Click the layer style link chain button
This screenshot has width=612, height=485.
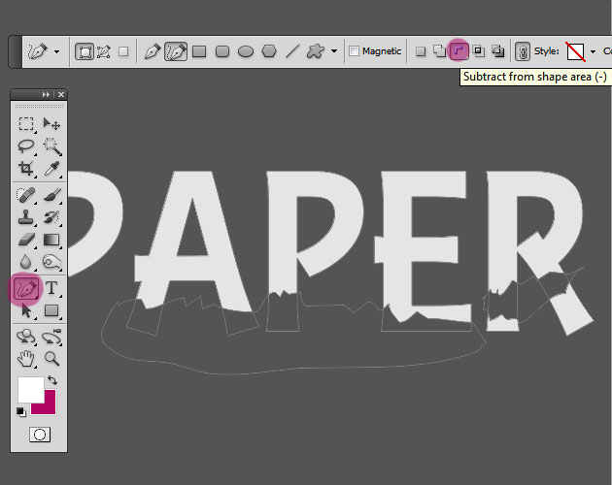pyautogui.click(x=523, y=50)
